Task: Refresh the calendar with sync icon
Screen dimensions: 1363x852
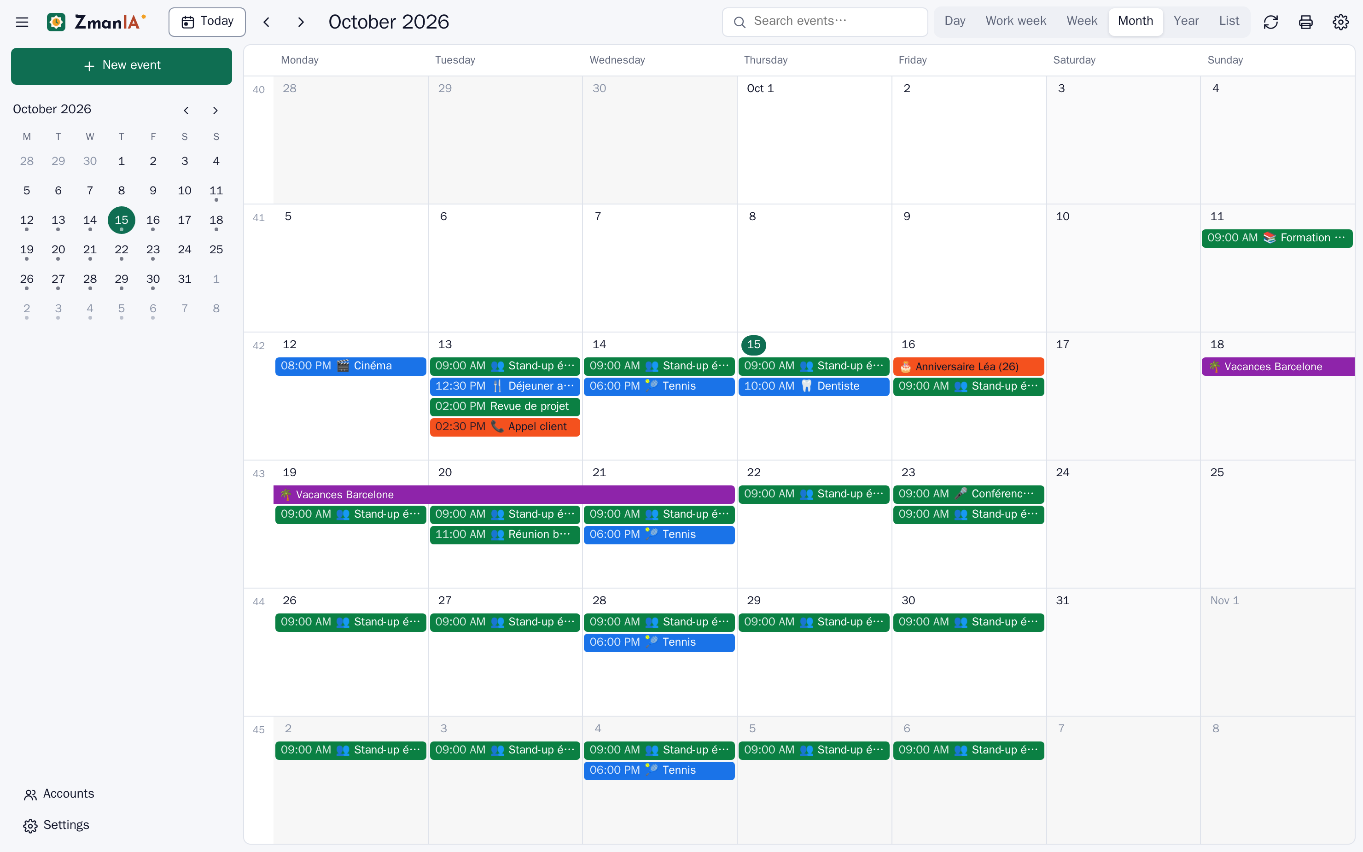Action: (1270, 22)
